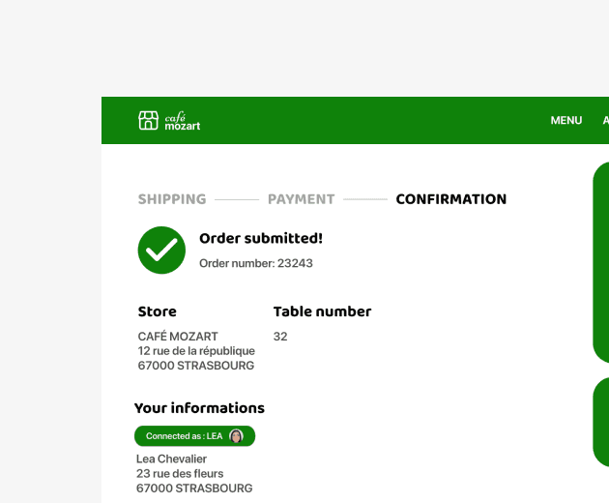
Task: Click the Connected as: LEA badge
Action: point(194,436)
